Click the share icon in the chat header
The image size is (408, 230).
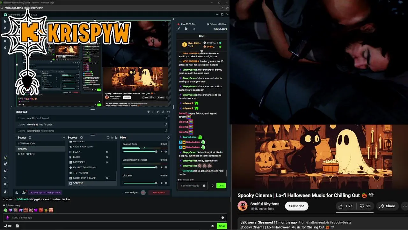pyautogui.click(x=194, y=29)
